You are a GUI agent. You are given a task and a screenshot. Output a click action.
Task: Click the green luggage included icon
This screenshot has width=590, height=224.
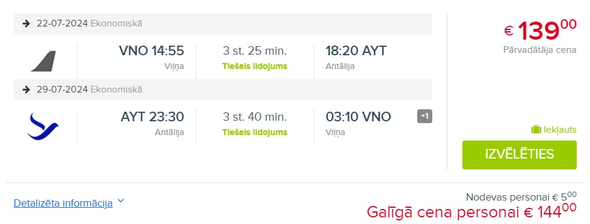(536, 130)
